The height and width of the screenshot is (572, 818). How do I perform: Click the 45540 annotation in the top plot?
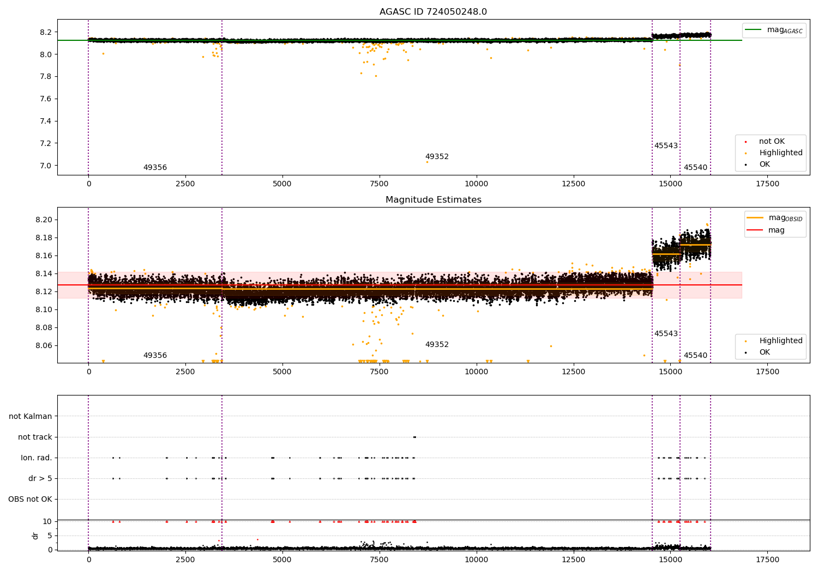coord(695,168)
